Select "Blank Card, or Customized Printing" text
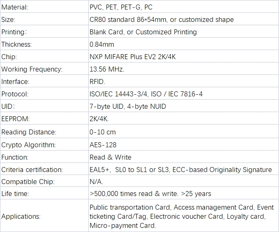The image size is (279, 232). pyautogui.click(x=143, y=32)
